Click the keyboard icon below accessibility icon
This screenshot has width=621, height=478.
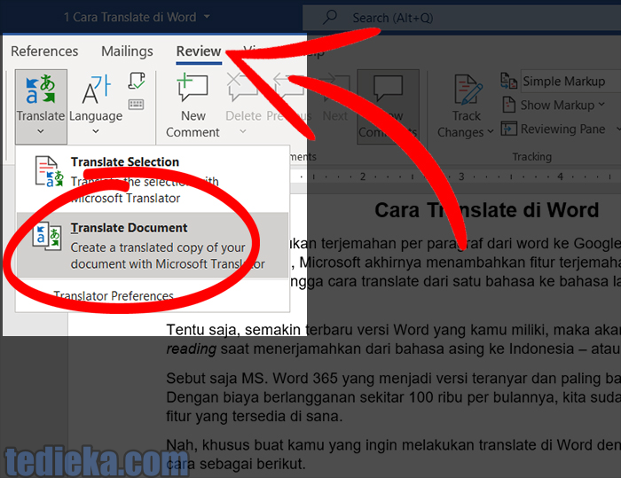tap(136, 105)
